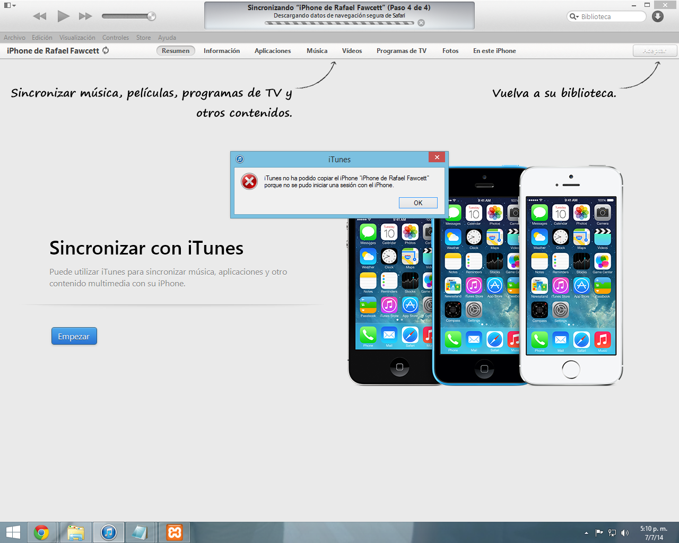The width and height of the screenshot is (679, 543).
Task: Click the Mail icon on white iPhone
Action: (561, 339)
